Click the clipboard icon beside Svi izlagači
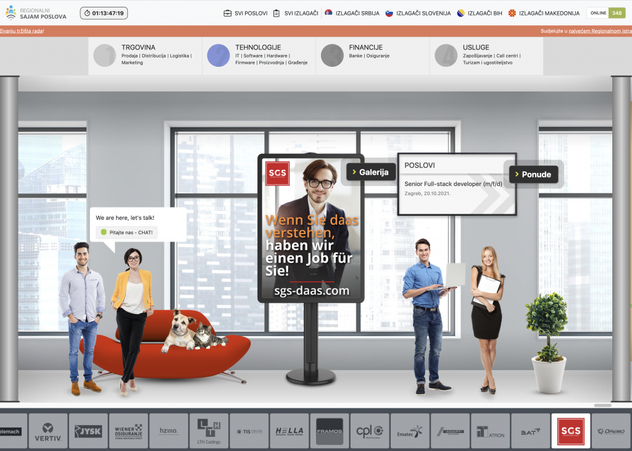Viewport: 632px width, 451px height. click(x=276, y=14)
